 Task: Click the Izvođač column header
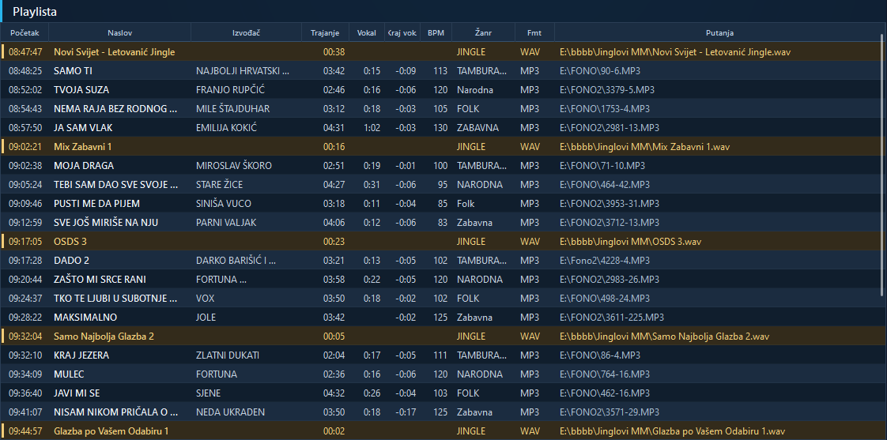pos(246,33)
